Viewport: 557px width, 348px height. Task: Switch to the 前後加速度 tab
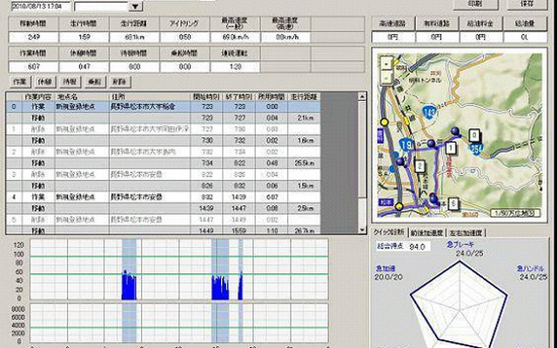(x=426, y=233)
